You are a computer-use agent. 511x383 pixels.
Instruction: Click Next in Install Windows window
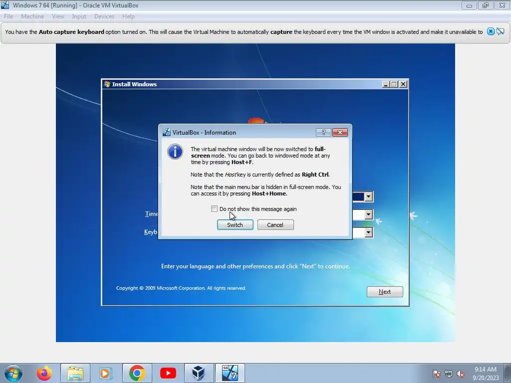point(385,292)
